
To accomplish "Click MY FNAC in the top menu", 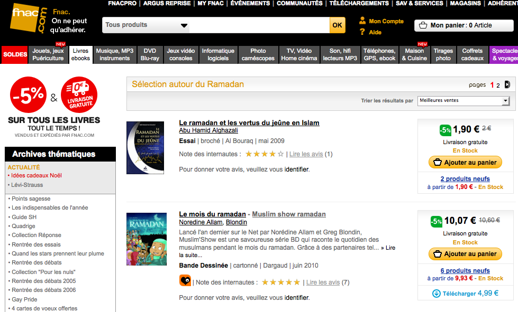I will (x=211, y=3).
